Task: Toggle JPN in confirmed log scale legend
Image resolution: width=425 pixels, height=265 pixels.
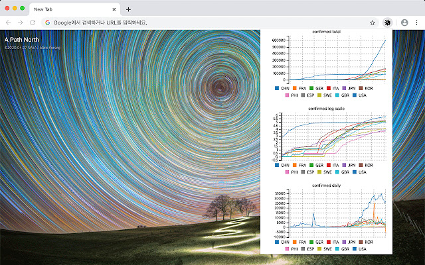Action: (349, 165)
